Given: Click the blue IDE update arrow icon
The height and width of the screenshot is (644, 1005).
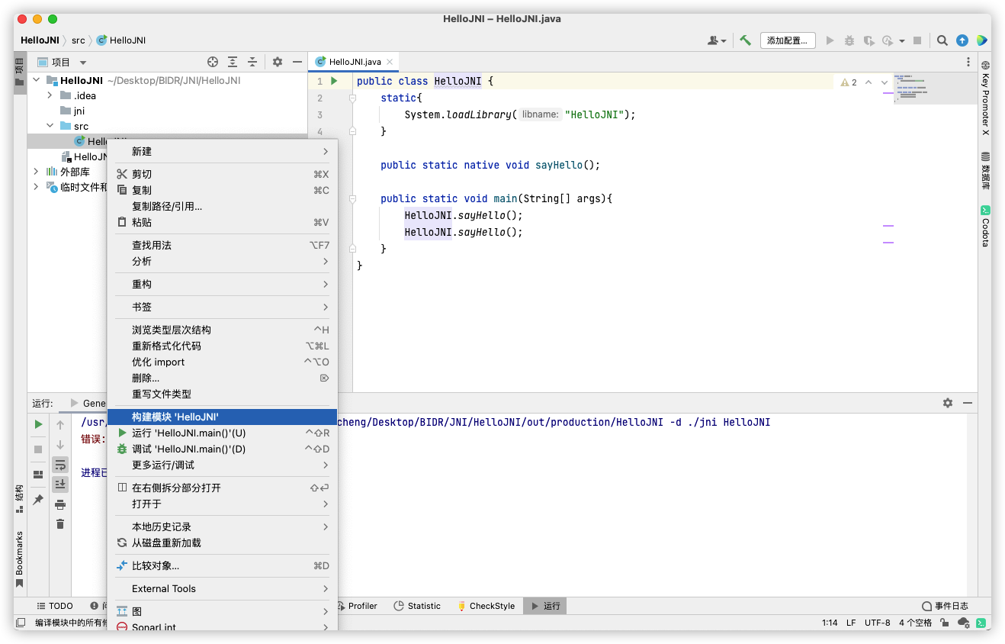Looking at the screenshot, I should pyautogui.click(x=962, y=40).
